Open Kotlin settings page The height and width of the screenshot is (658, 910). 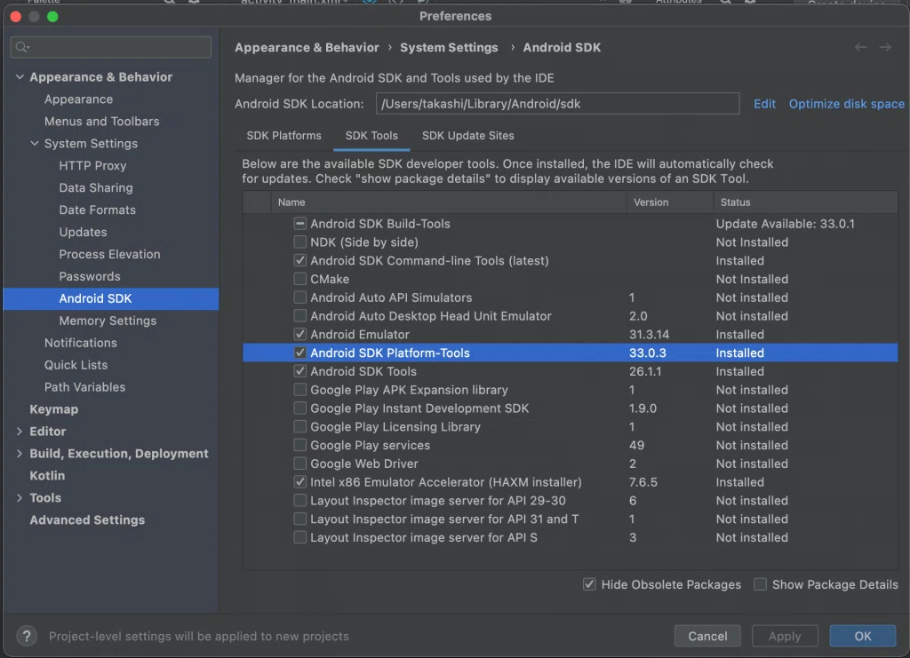(47, 475)
